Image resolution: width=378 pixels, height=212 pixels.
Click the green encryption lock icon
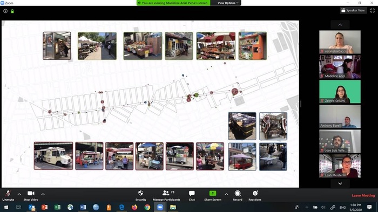tap(12, 11)
